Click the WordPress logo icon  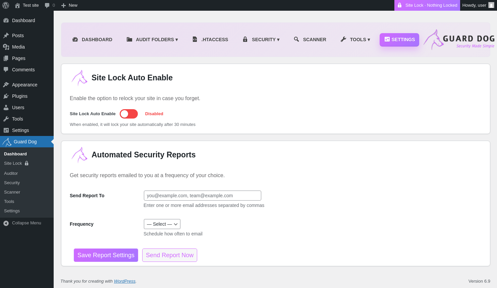(6, 5)
